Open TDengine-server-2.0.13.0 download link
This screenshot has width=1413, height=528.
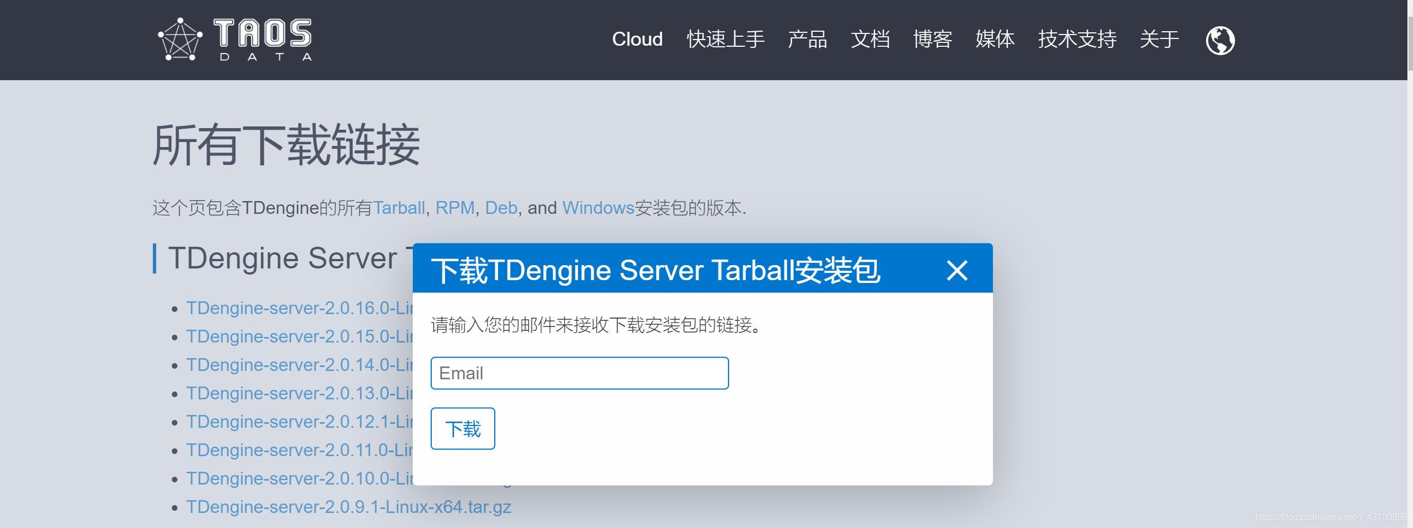pos(300,393)
